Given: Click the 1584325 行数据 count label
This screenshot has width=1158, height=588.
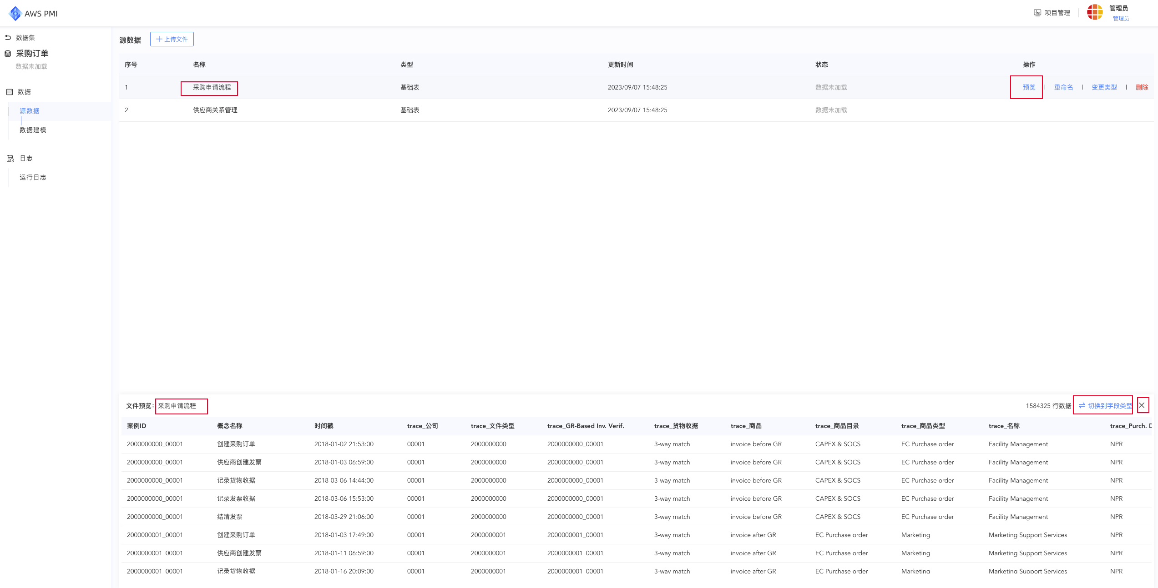Looking at the screenshot, I should [x=1048, y=406].
